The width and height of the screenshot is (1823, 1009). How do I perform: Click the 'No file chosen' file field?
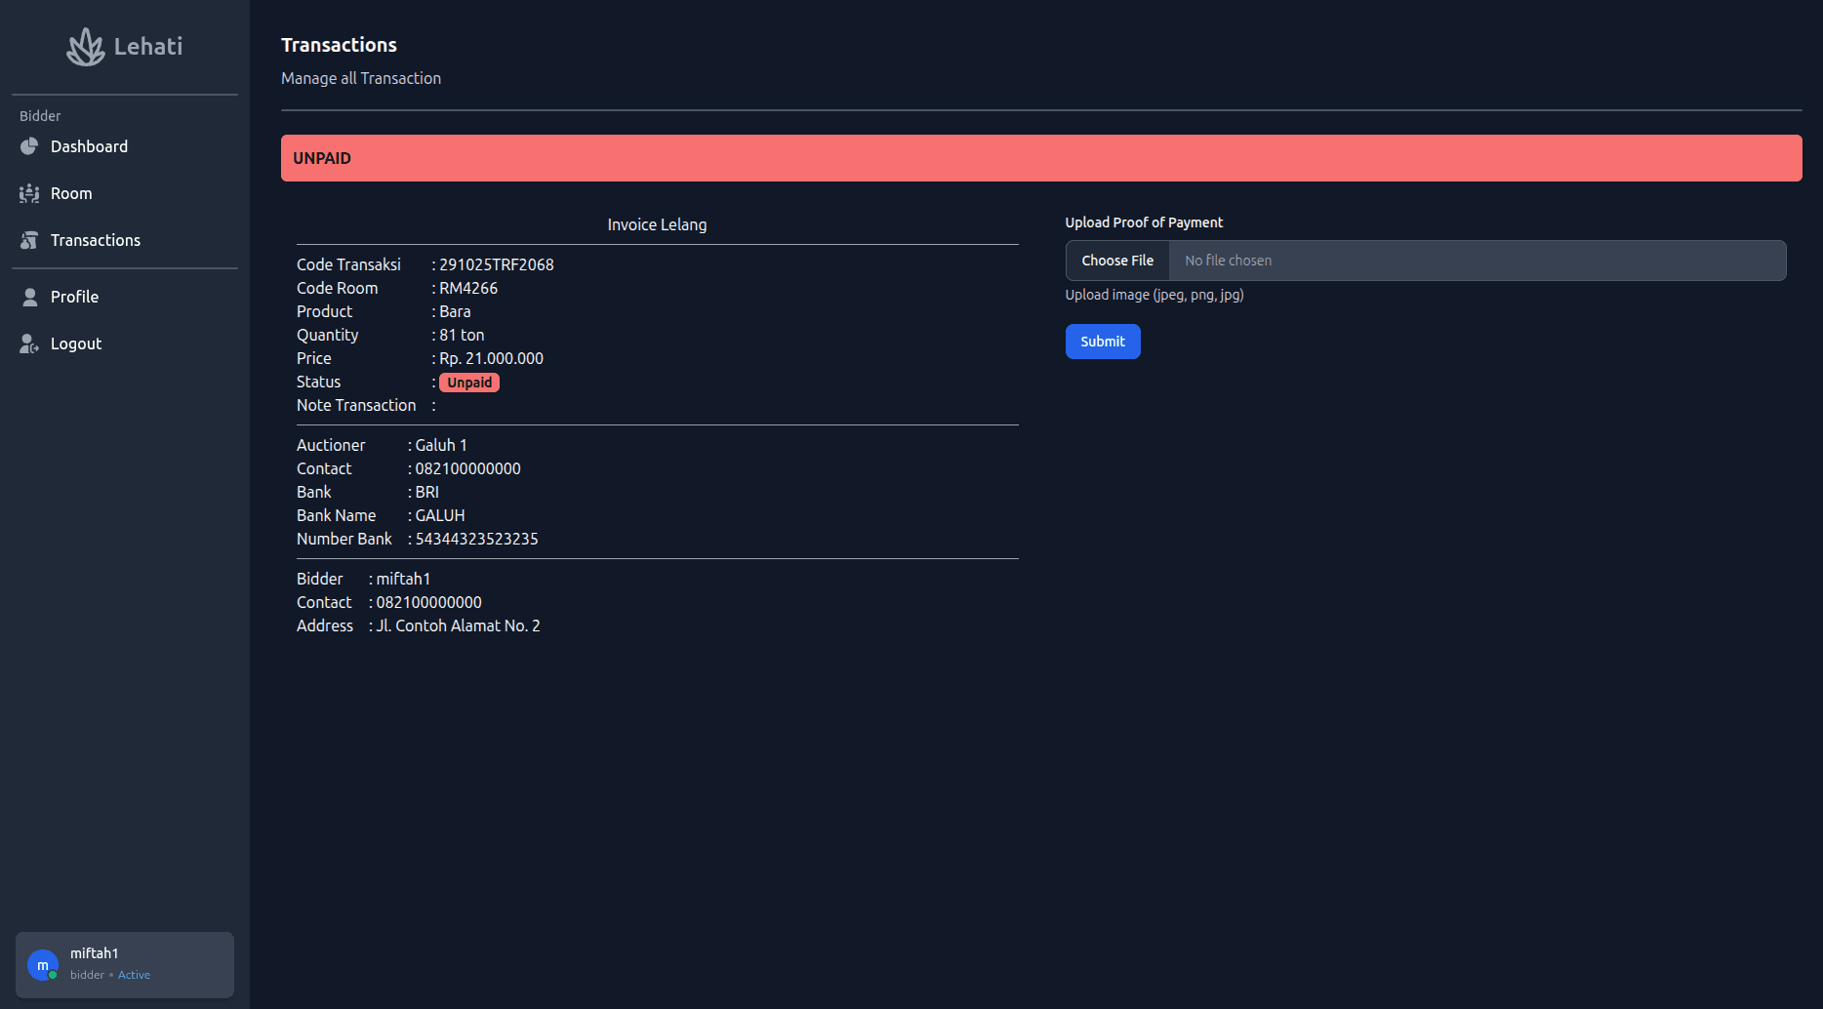(1476, 261)
